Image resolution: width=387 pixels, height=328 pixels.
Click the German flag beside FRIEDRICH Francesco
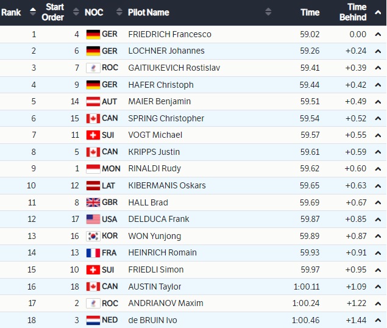tap(93, 34)
